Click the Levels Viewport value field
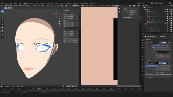Screen dimensions: 173x97 click(x=162, y=68)
